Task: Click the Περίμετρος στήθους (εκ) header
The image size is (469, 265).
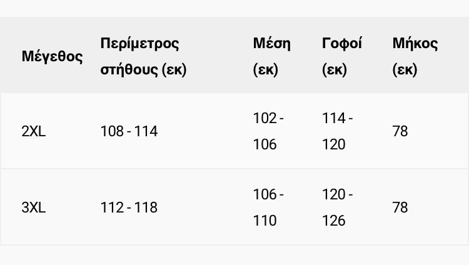Action: click(143, 56)
